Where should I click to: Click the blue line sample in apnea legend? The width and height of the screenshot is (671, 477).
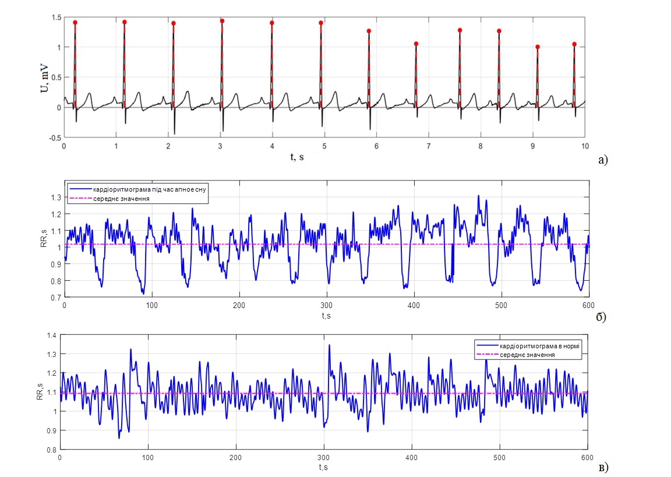[x=80, y=190]
